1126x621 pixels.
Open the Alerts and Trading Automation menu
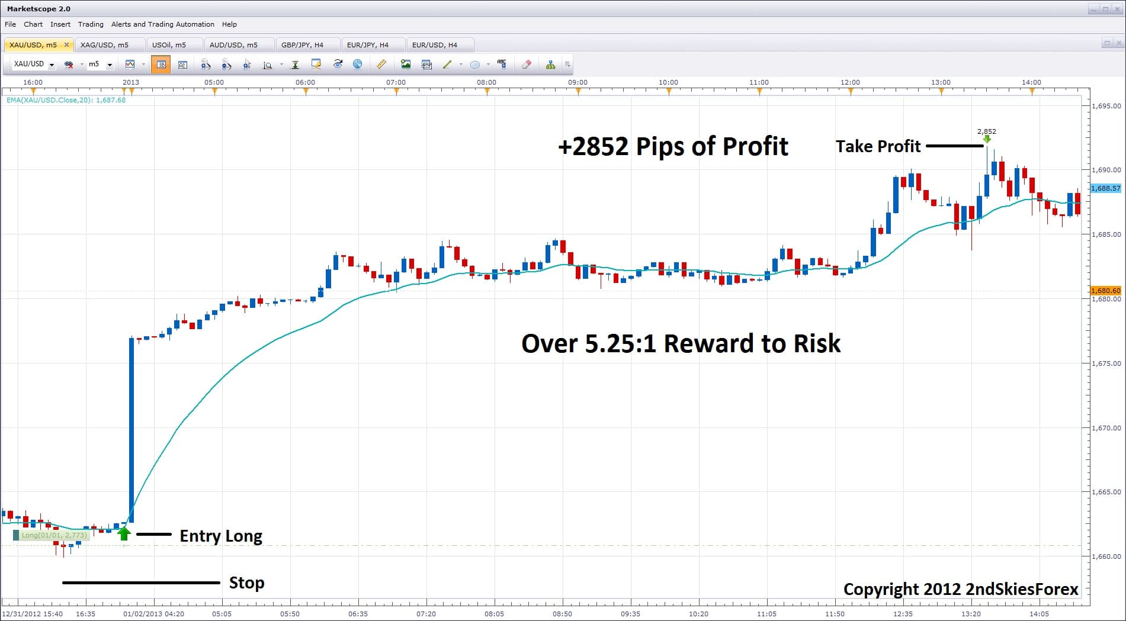click(x=163, y=24)
